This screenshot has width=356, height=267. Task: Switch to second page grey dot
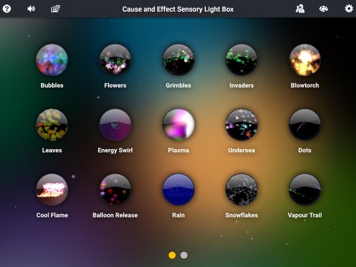[x=184, y=255]
